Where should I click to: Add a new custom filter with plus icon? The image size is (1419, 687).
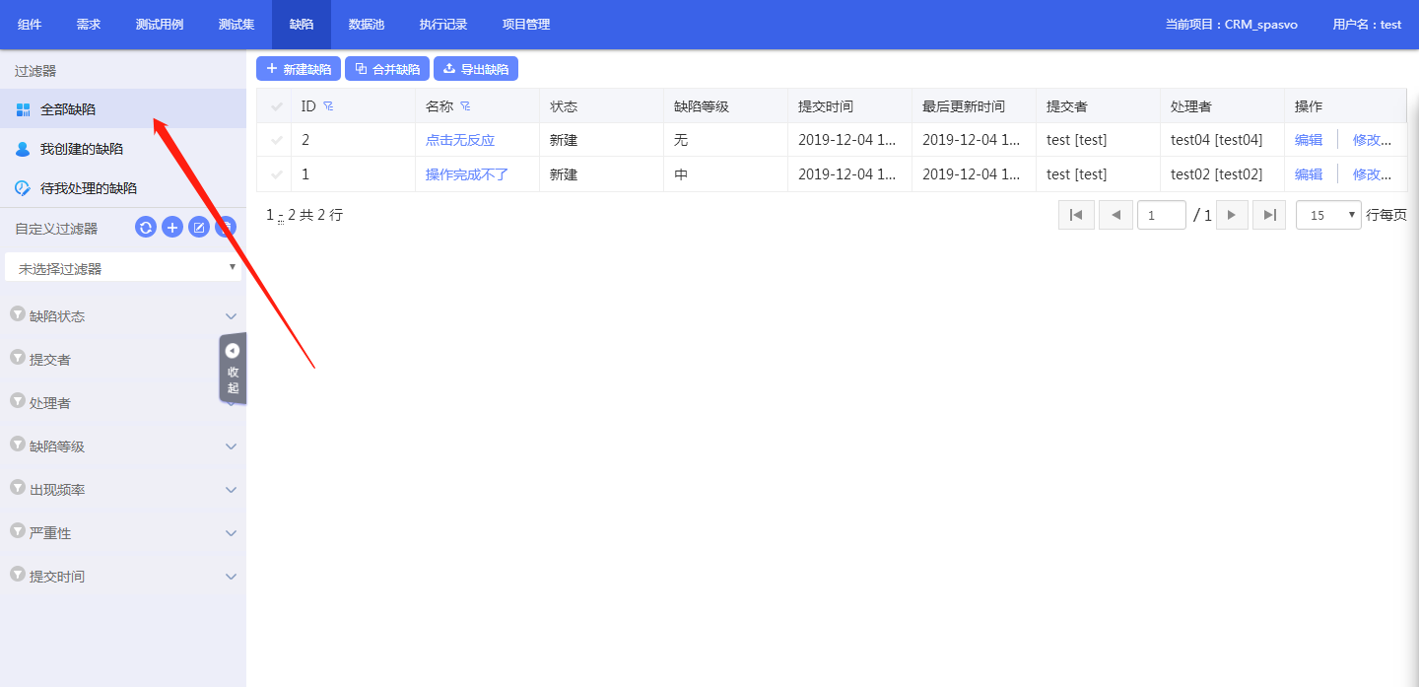point(172,228)
